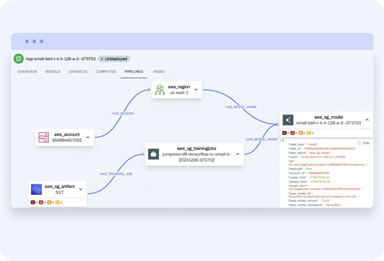Switch to the Overview tab

point(27,72)
